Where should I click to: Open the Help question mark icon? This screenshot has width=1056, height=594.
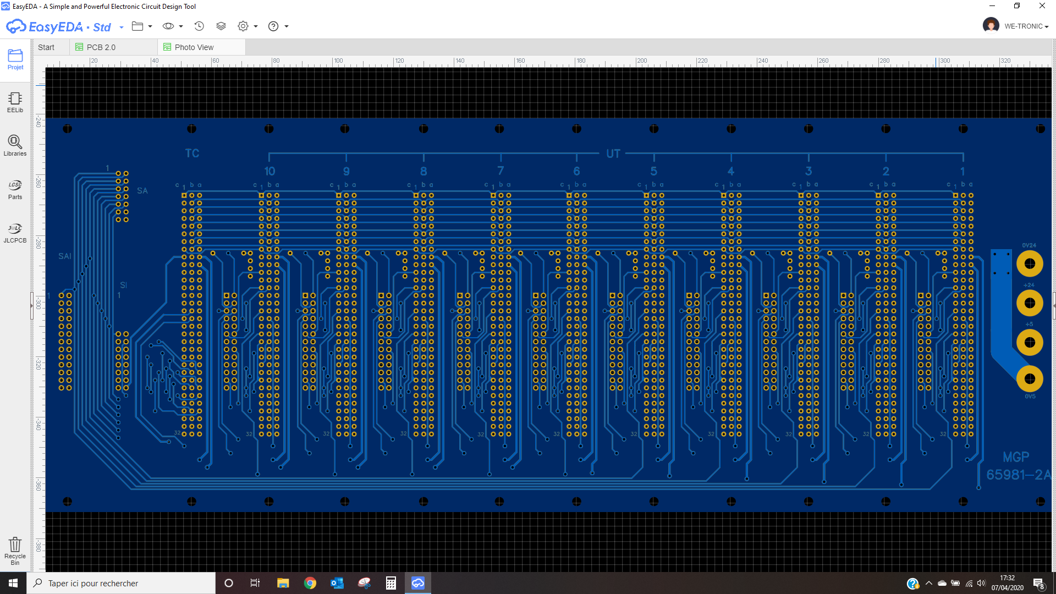click(x=273, y=26)
